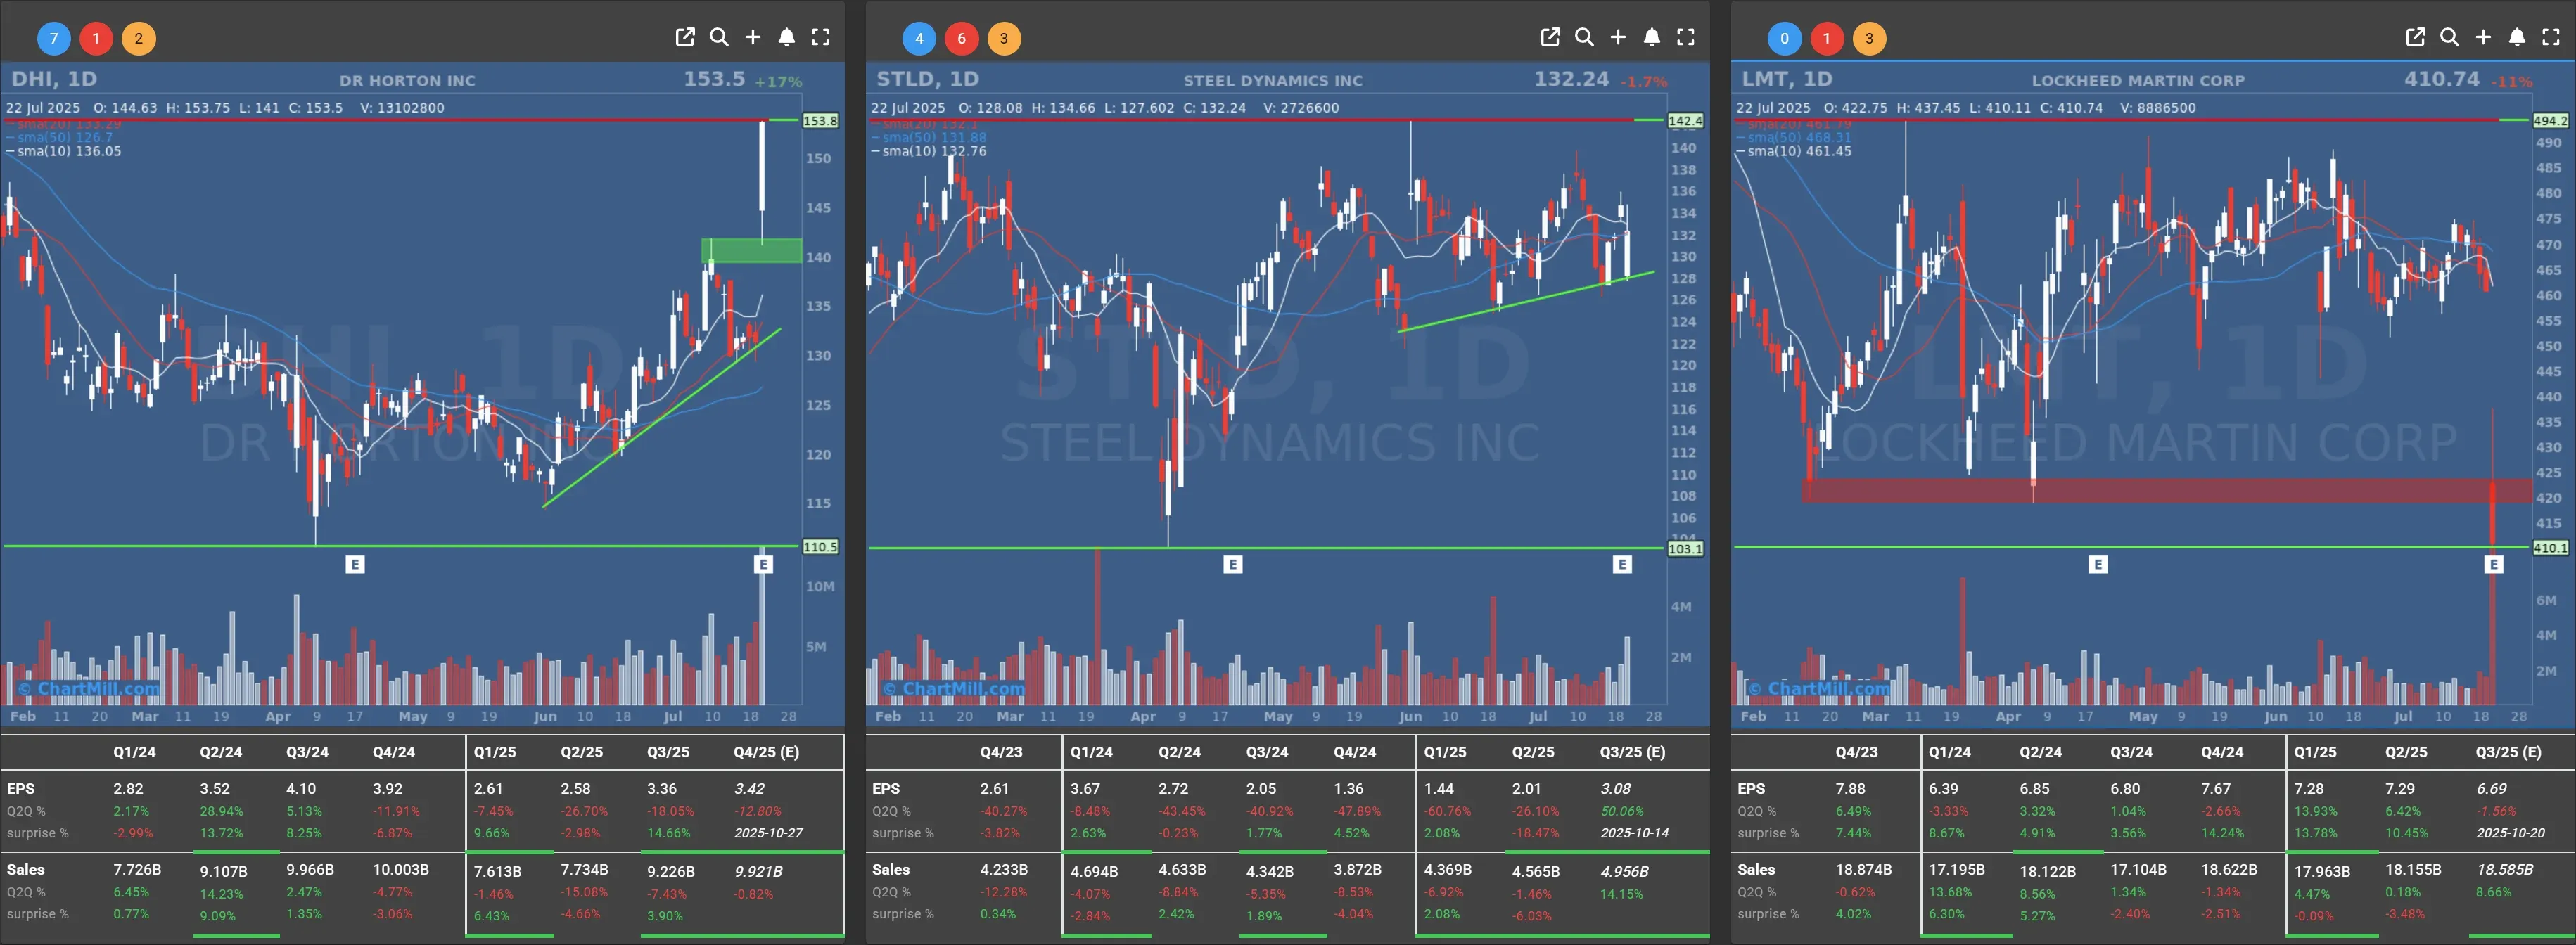Click sma(10) 136.05 legend on DHI chart
The height and width of the screenshot is (945, 2576).
tap(63, 151)
